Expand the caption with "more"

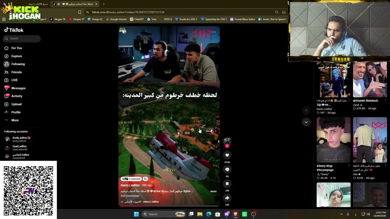tap(213, 191)
